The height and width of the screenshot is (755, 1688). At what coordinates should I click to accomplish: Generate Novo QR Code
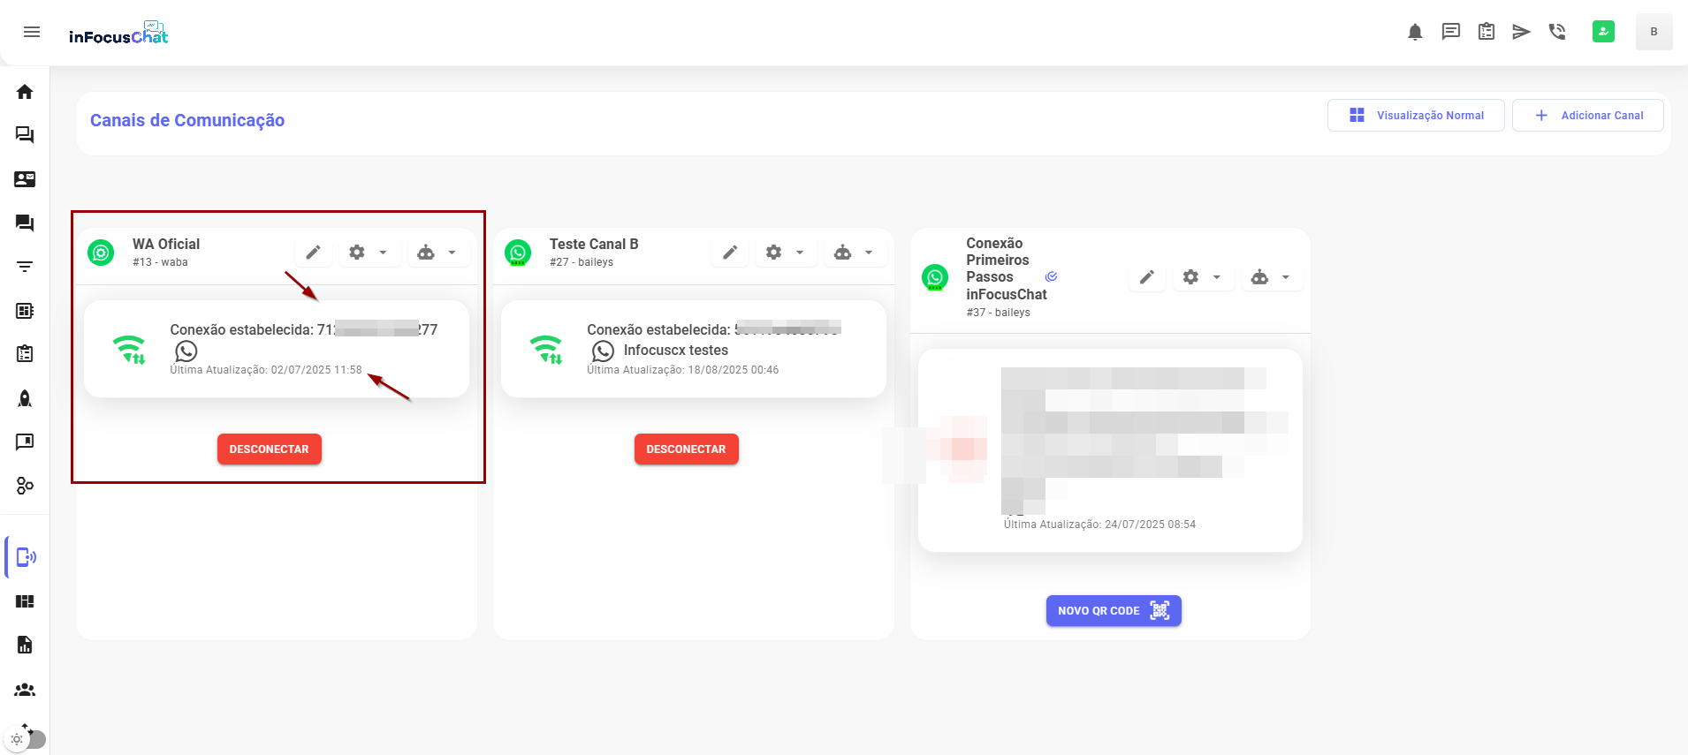tap(1114, 611)
